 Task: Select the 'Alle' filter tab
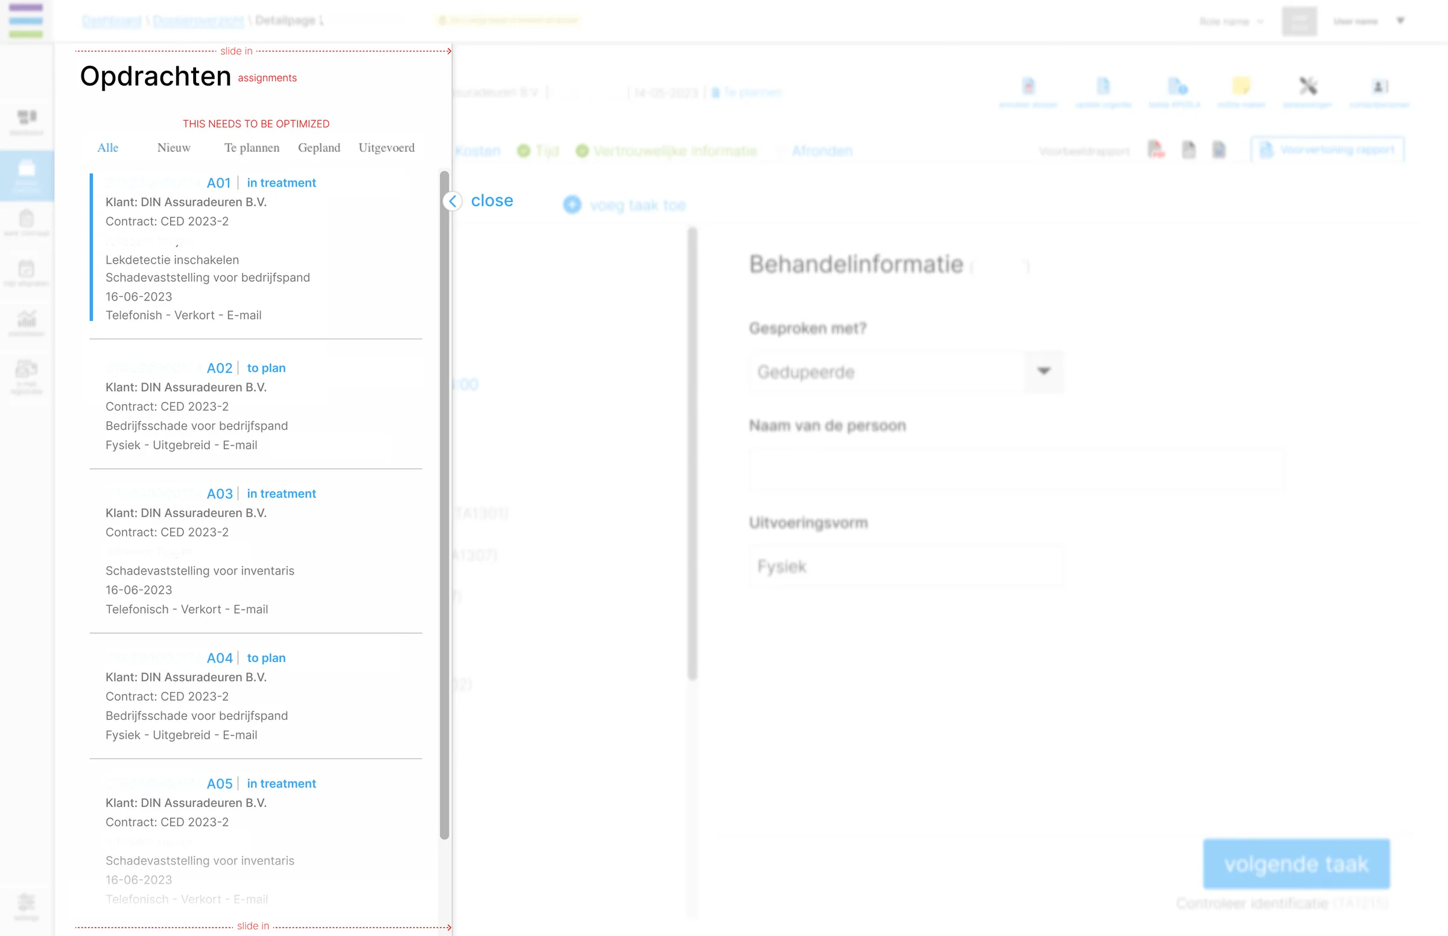[107, 148]
